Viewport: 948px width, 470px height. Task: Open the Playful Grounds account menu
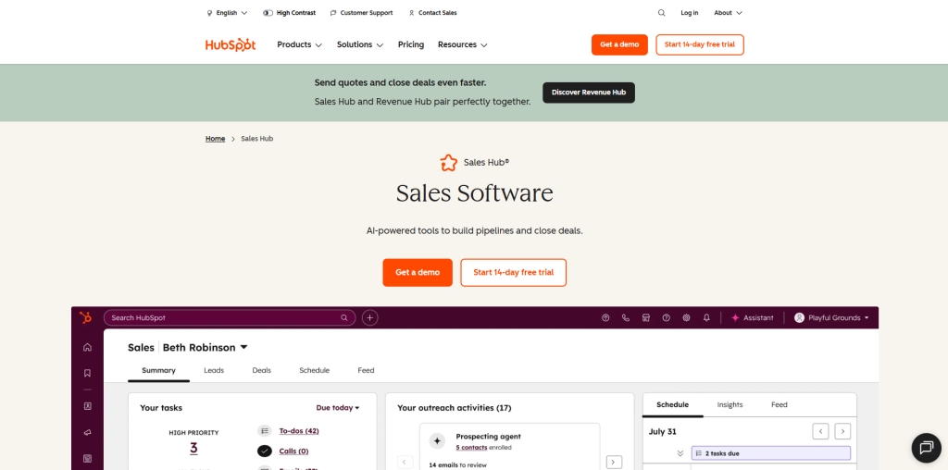[832, 317]
